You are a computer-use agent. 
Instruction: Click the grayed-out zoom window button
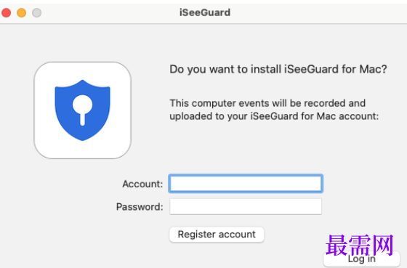(x=36, y=12)
